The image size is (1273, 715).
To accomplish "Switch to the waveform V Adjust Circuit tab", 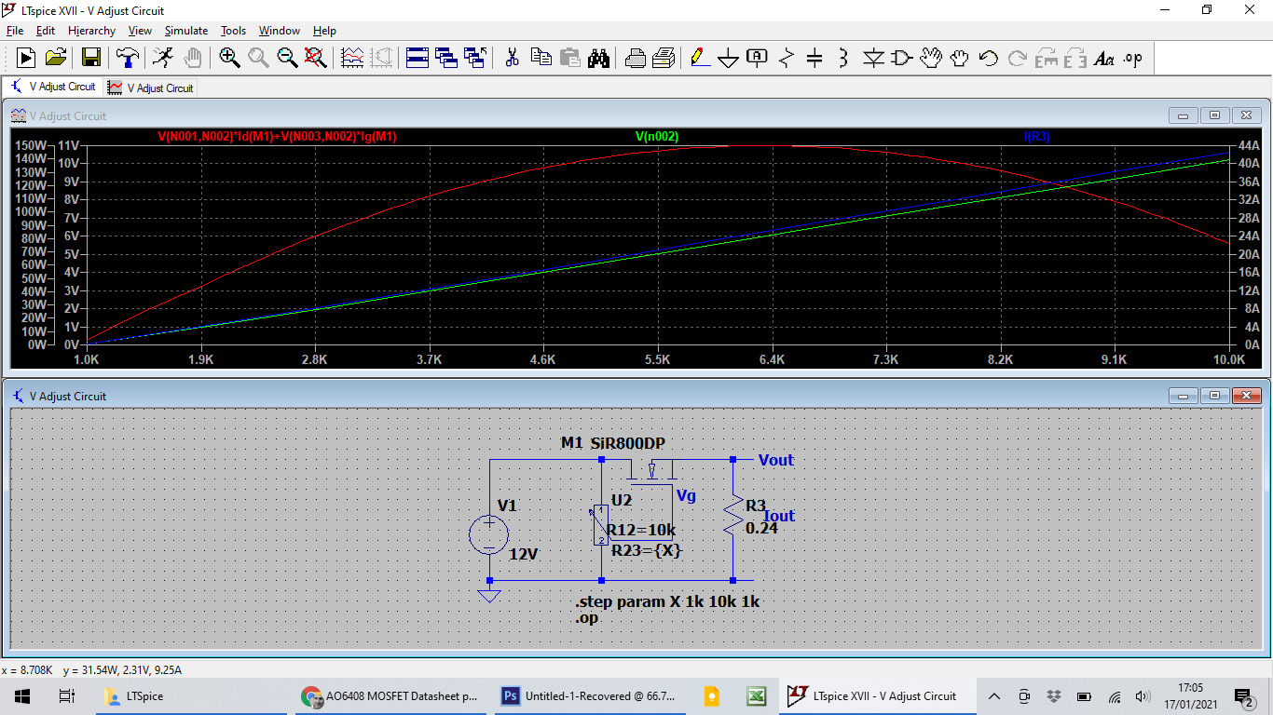I will click(151, 88).
